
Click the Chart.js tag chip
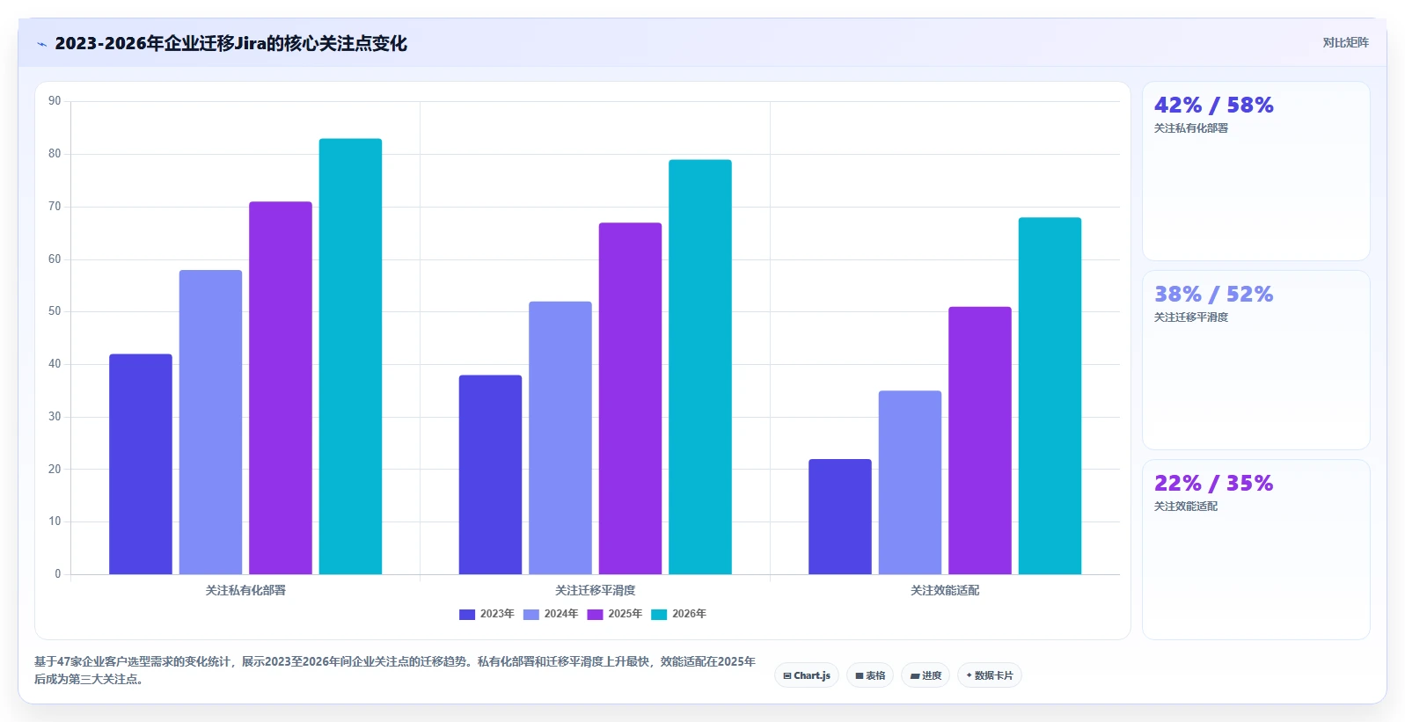(x=807, y=675)
